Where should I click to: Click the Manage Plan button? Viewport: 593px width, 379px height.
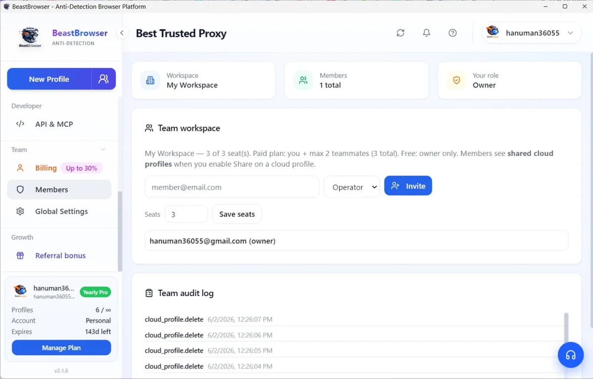pos(61,347)
